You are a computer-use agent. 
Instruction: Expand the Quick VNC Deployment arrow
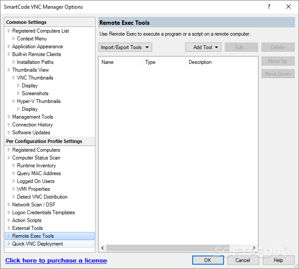click(9, 243)
